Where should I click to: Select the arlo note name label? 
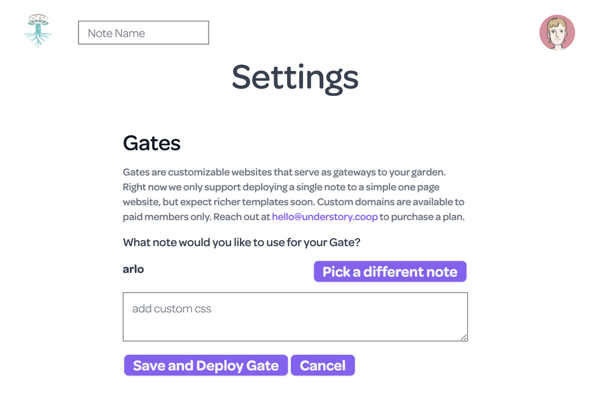coord(133,269)
